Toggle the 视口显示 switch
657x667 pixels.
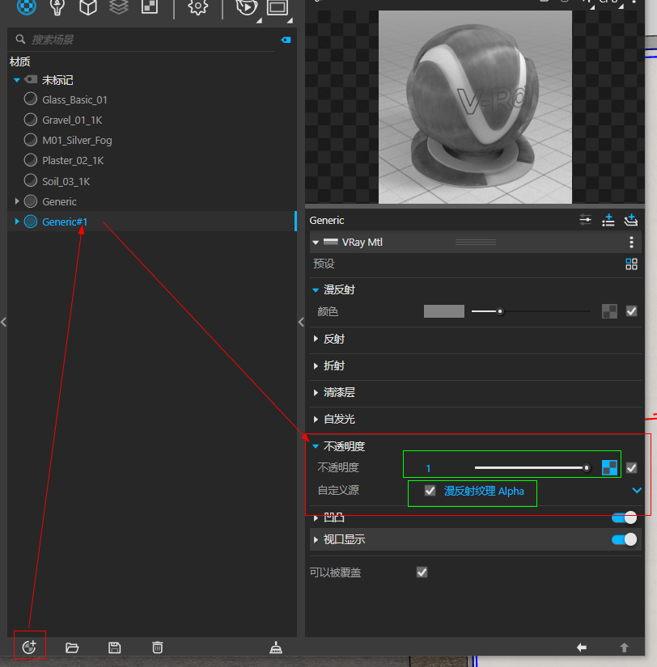coord(625,539)
